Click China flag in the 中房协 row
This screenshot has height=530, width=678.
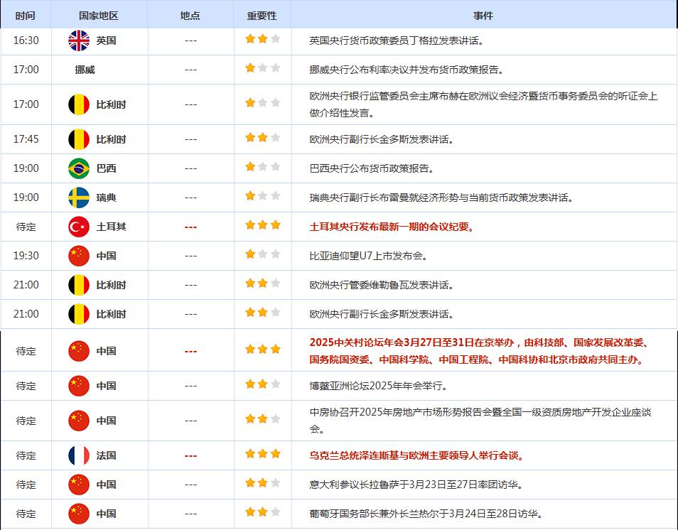coord(79,421)
